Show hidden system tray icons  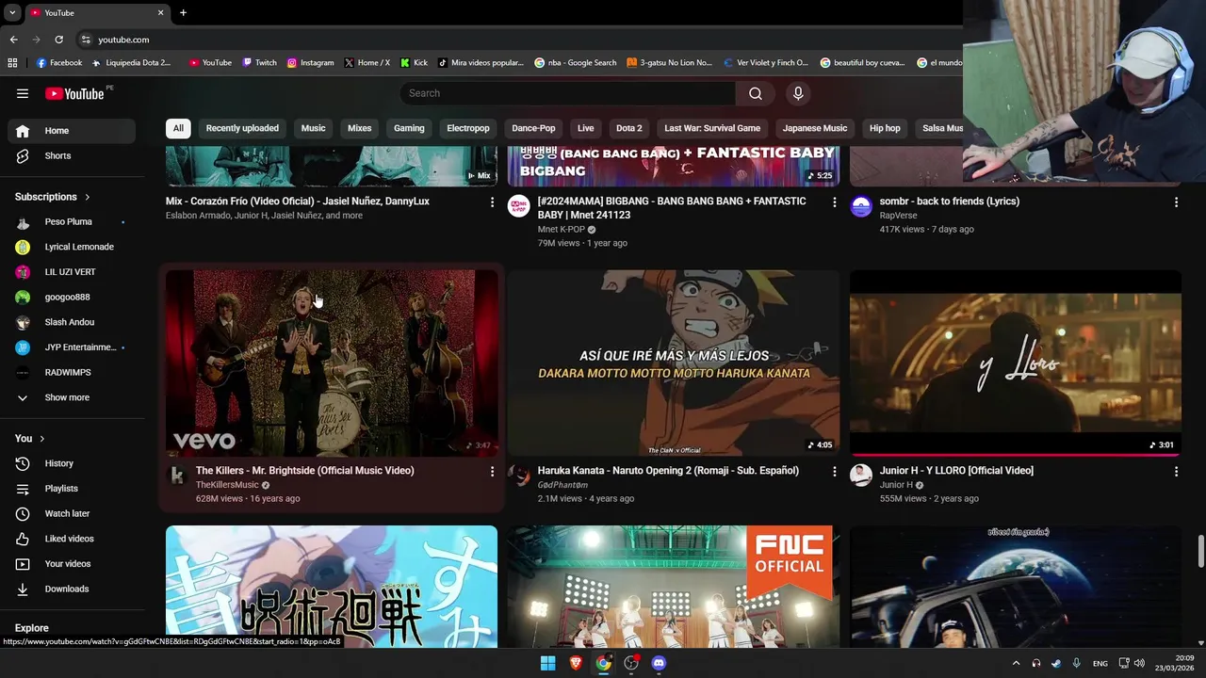point(1016,663)
